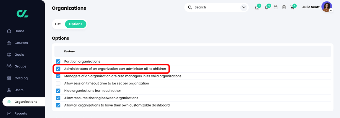Image resolution: width=340 pixels, height=118 pixels.
Task: Click 'Hide organizations from each other' text
Action: [x=93, y=91]
